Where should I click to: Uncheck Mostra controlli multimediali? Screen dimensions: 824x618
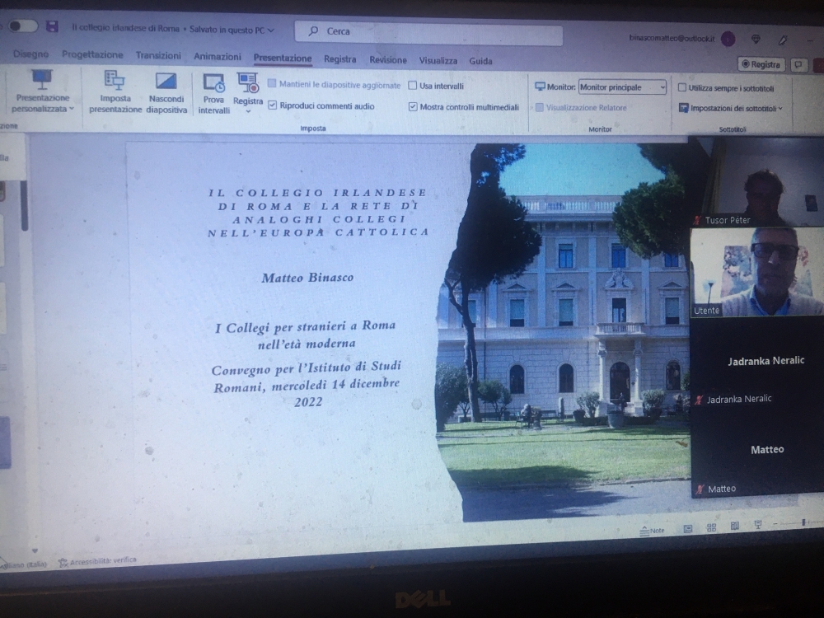click(x=413, y=106)
